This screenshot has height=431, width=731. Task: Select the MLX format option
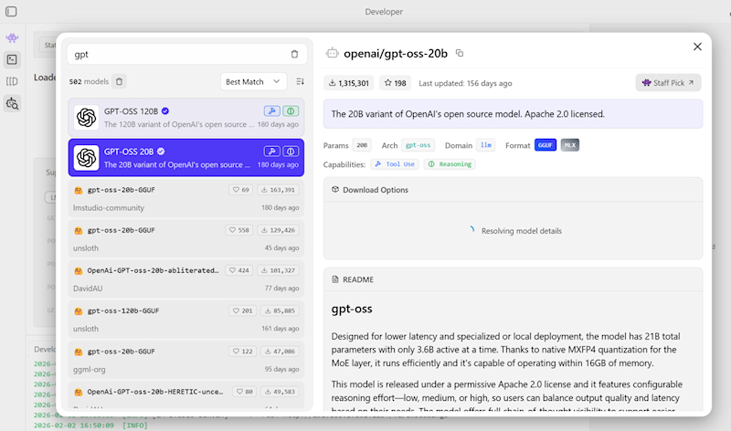click(x=570, y=145)
